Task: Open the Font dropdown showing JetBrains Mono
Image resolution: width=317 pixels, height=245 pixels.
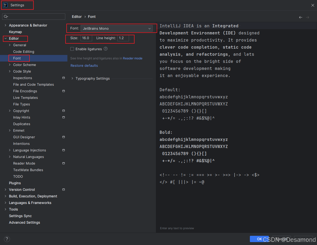Action: point(117,28)
